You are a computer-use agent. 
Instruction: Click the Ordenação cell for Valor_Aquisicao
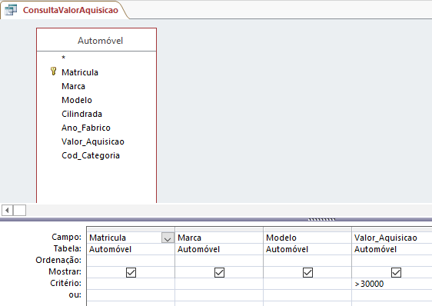pos(392,261)
